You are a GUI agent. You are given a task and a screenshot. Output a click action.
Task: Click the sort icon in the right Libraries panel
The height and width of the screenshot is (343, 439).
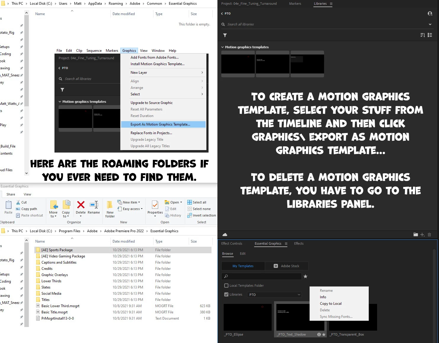(x=423, y=35)
